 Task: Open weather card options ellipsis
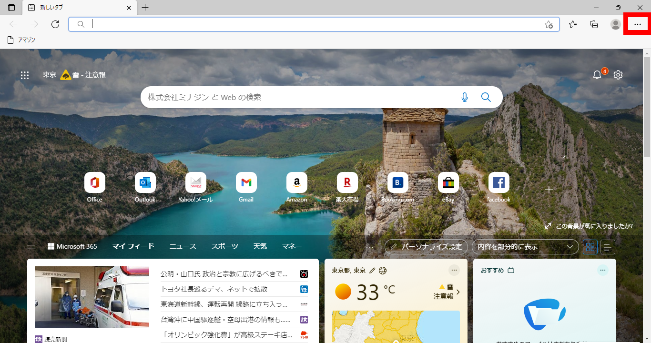coord(454,270)
